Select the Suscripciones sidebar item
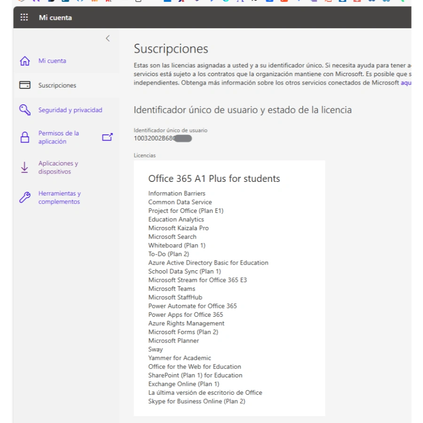Image resolution: width=423 pixels, height=423 pixels. pos(57,86)
